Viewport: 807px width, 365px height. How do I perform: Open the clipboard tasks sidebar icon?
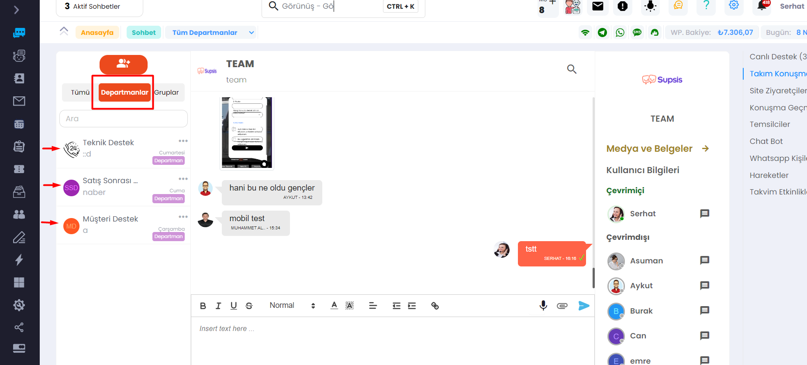[19, 146]
